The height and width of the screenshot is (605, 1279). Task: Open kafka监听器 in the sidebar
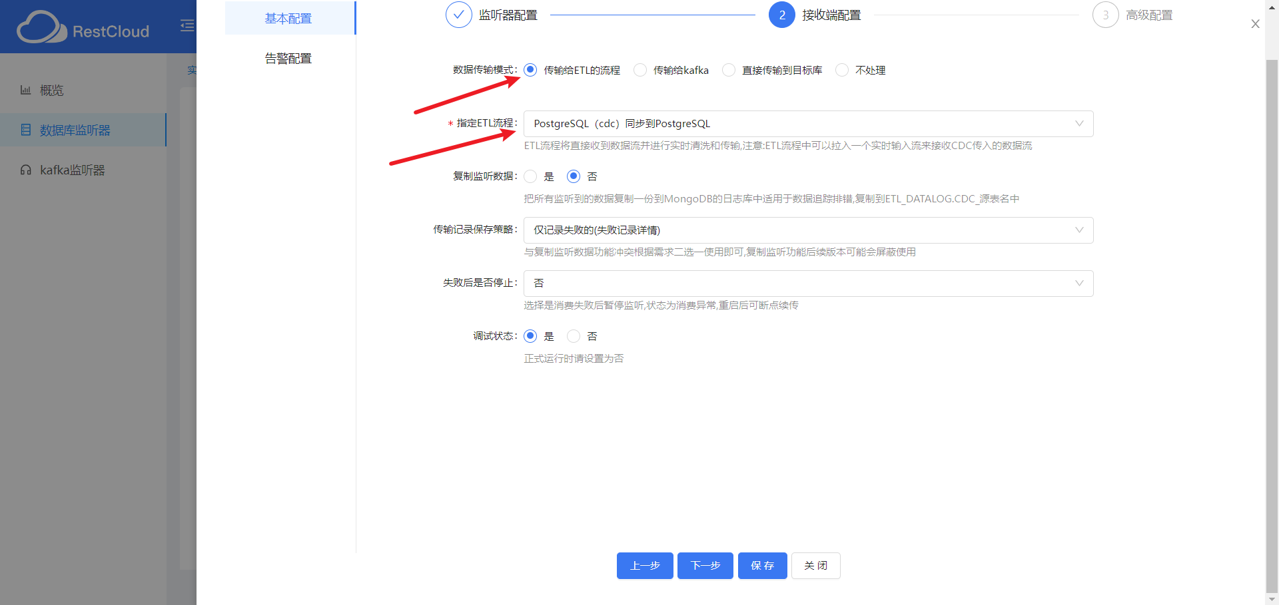coord(83,170)
